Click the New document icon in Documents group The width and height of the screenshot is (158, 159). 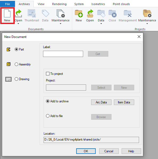[7, 13]
